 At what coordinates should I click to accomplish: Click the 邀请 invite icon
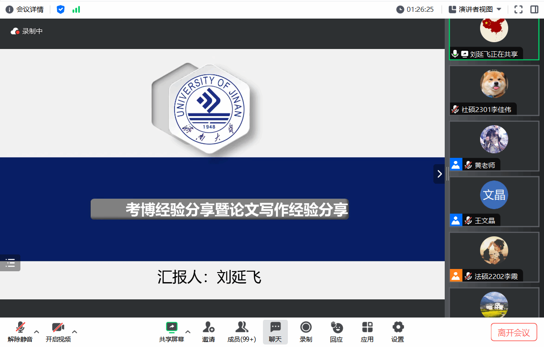(209, 332)
